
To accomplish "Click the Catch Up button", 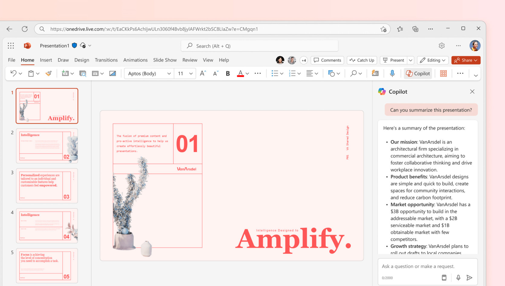I will tap(362, 60).
